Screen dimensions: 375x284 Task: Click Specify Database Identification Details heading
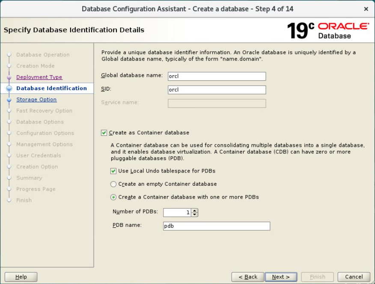(x=74, y=30)
